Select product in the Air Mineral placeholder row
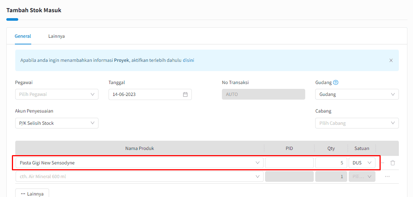413x197 pixels. tap(139, 177)
